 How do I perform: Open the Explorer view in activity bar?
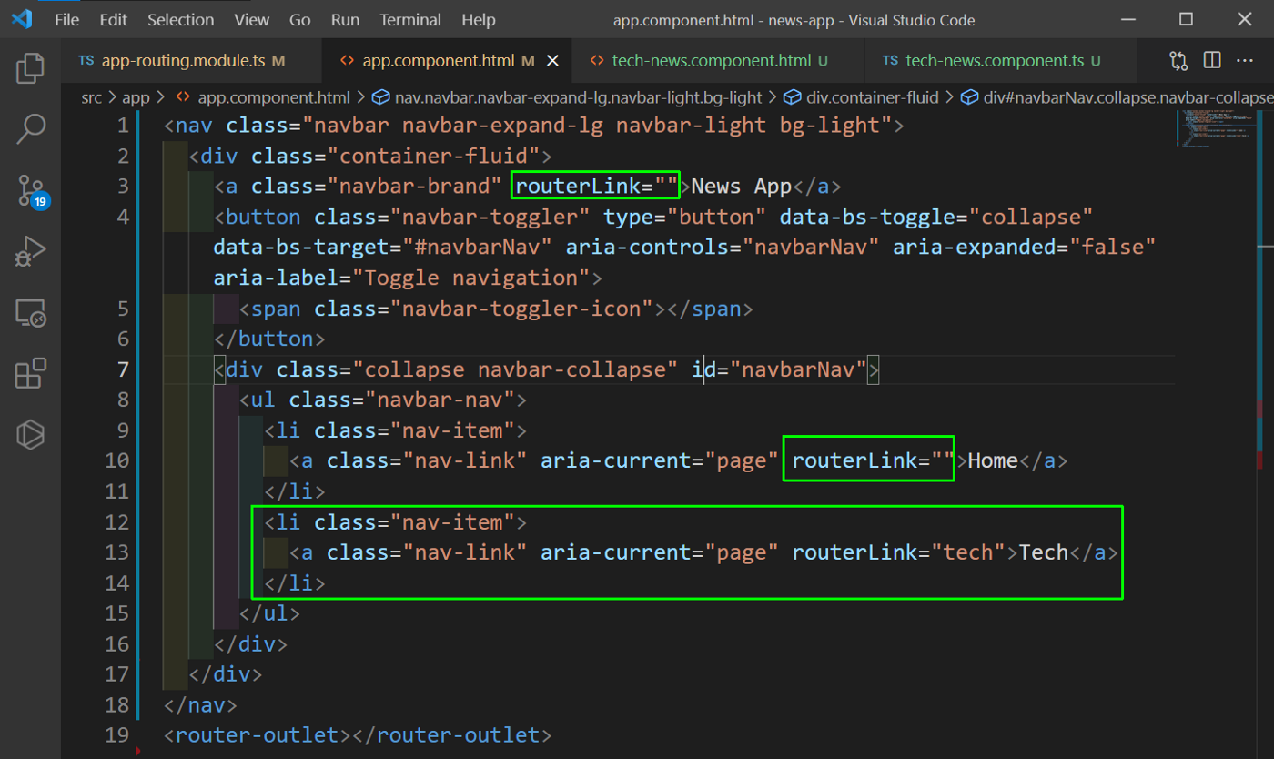(30, 68)
